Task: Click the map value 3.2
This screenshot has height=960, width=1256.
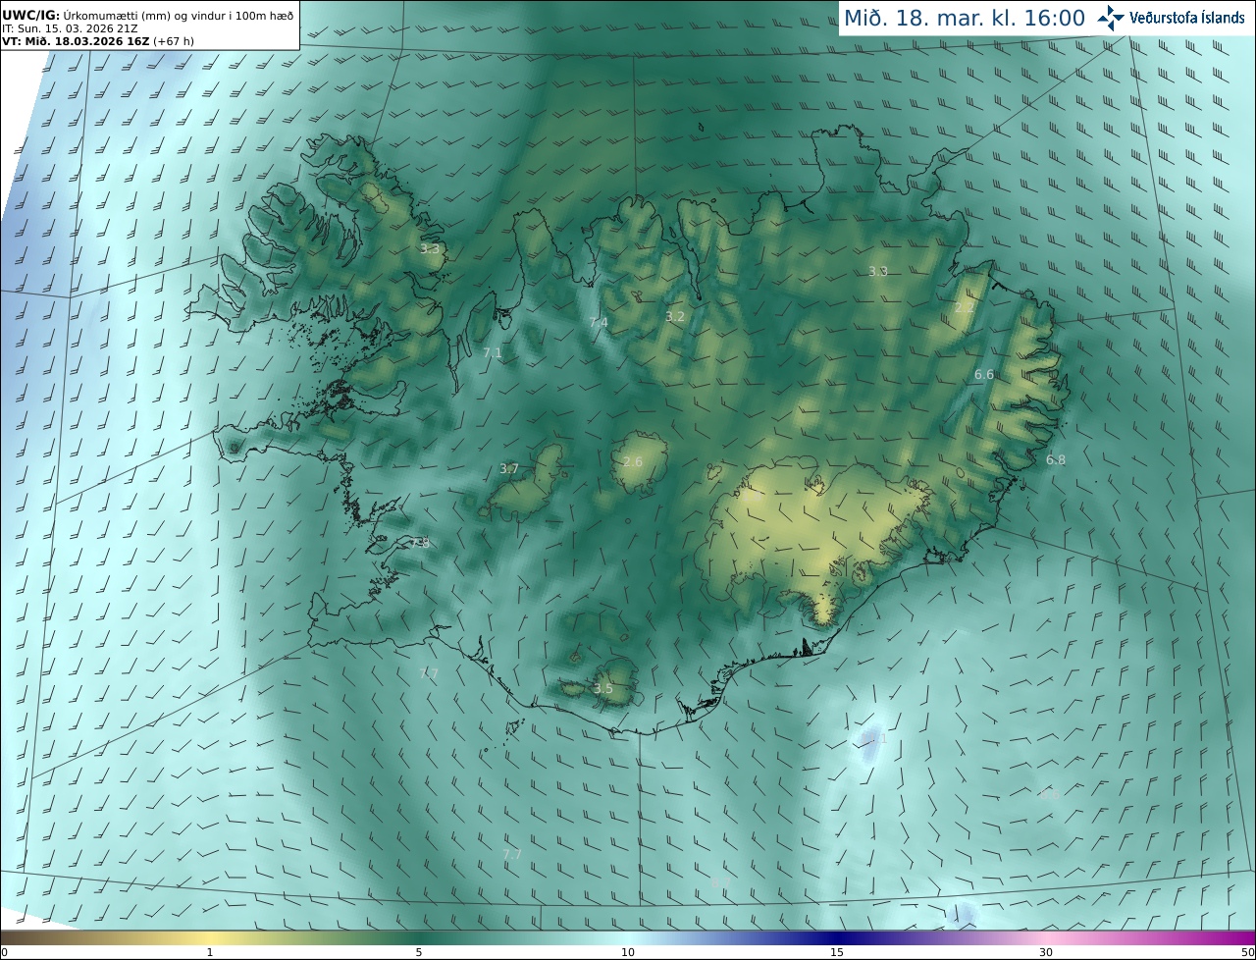Action: (675, 317)
